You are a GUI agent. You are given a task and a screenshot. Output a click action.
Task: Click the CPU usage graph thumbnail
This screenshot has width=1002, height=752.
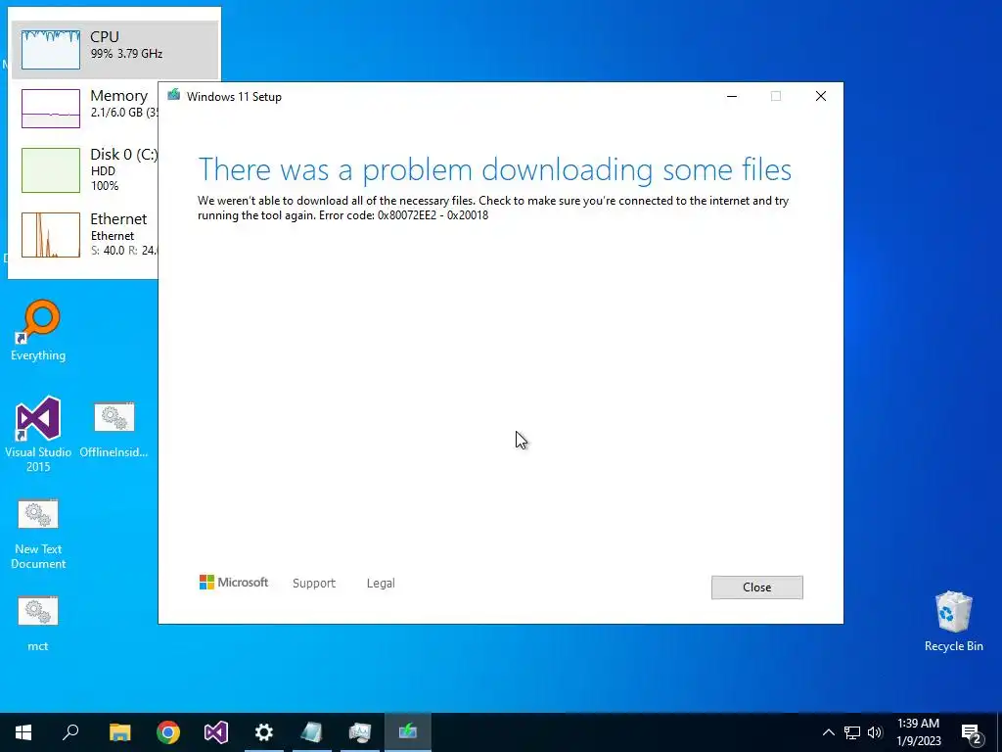51,50
